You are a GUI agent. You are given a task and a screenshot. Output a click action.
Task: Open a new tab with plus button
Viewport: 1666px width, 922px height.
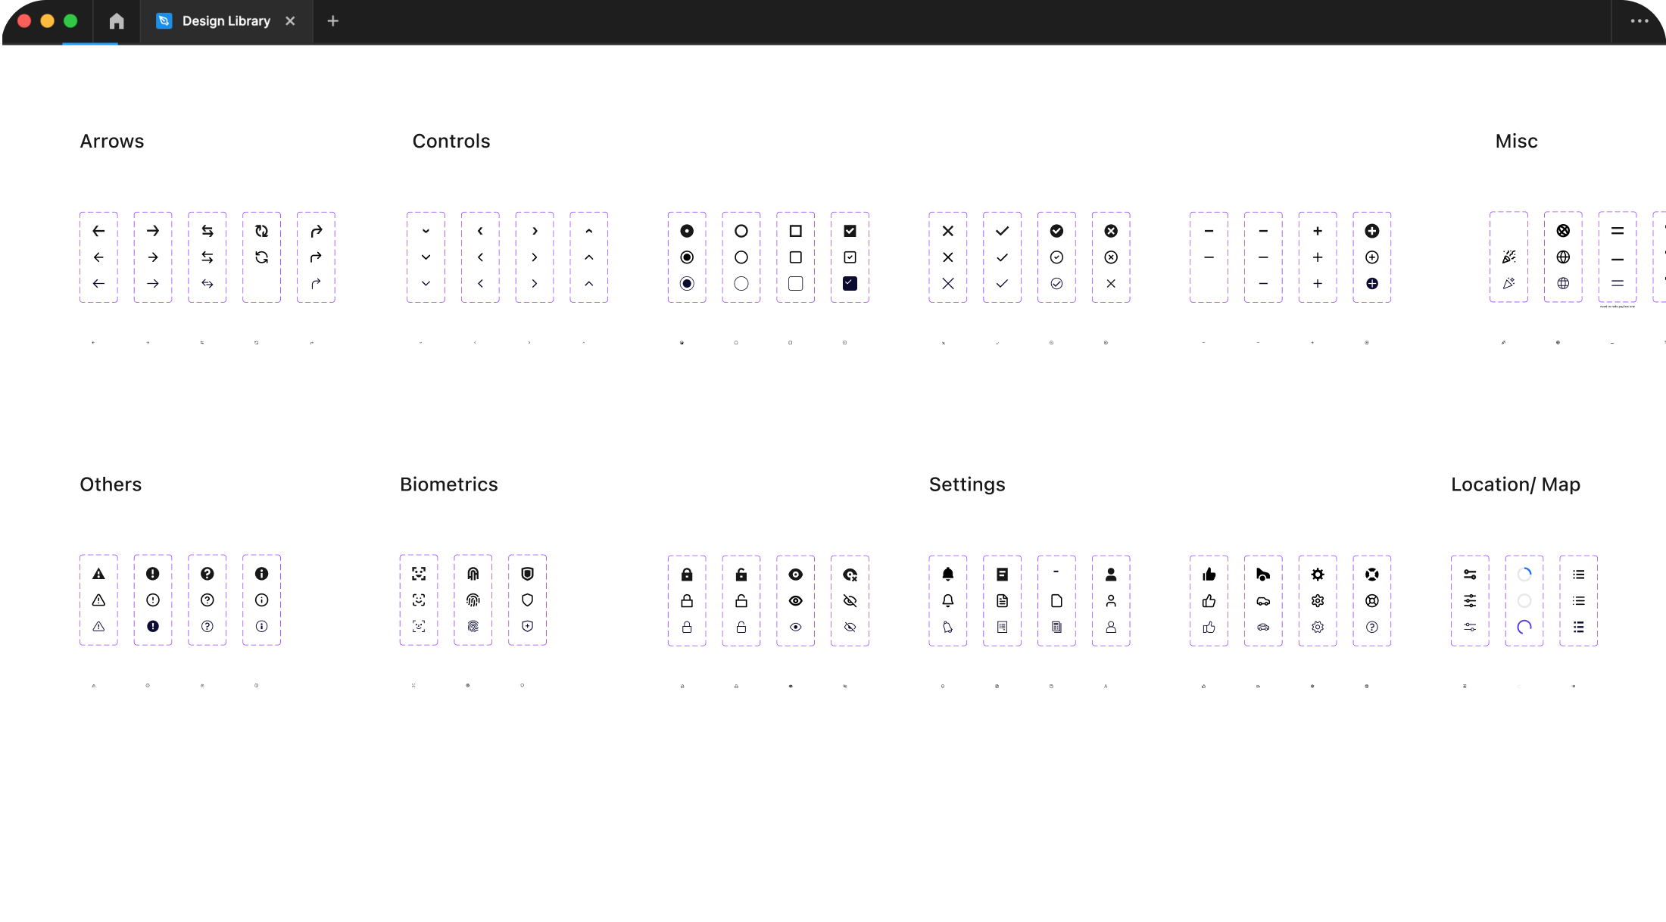click(x=332, y=21)
